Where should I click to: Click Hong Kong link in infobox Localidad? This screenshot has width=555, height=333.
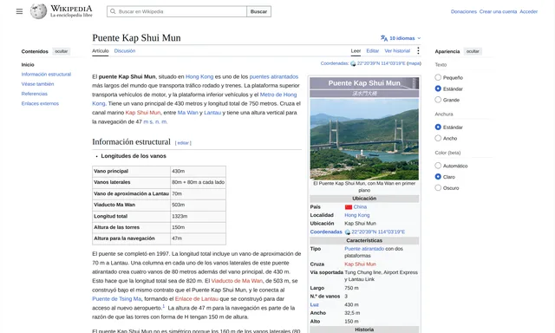coord(356,215)
